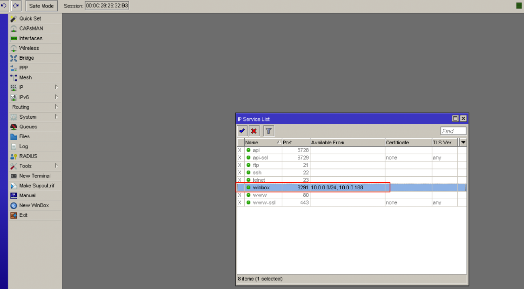Sort by the Name column header
The image size is (524, 289).
coord(263,142)
